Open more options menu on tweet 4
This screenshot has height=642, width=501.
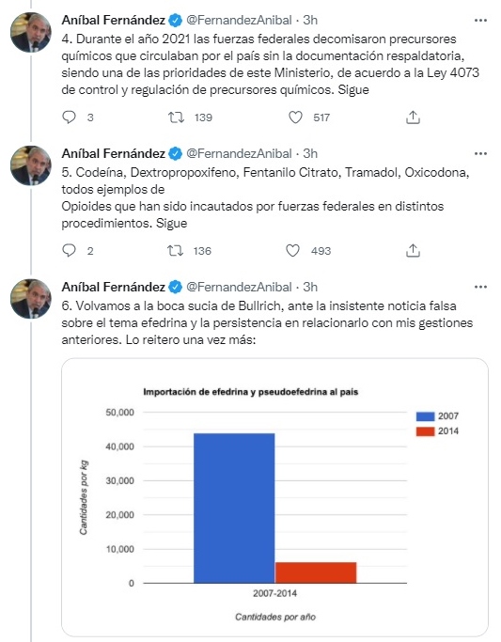(480, 20)
